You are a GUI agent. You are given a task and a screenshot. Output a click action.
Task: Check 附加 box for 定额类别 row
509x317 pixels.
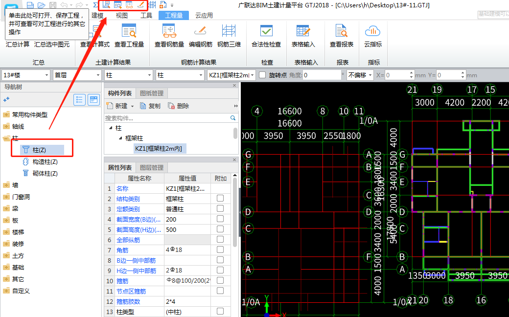click(x=220, y=208)
